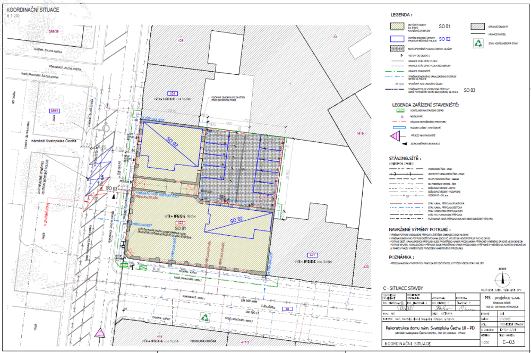This screenshot has height=353, width=531.
Task: Click the gray hatched existing objects swatch
Action: (479, 26)
